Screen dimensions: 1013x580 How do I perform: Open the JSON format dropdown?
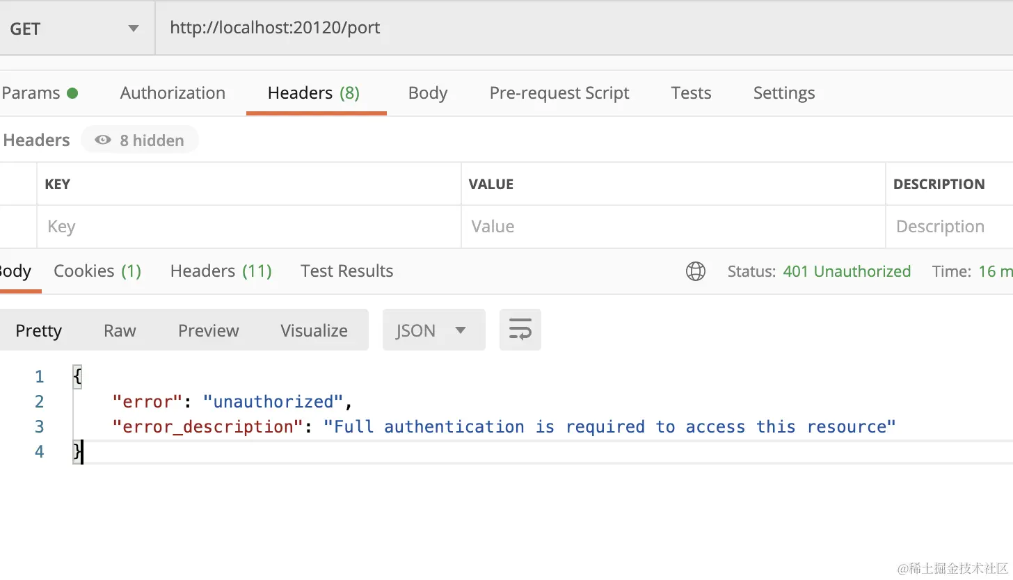(x=433, y=330)
